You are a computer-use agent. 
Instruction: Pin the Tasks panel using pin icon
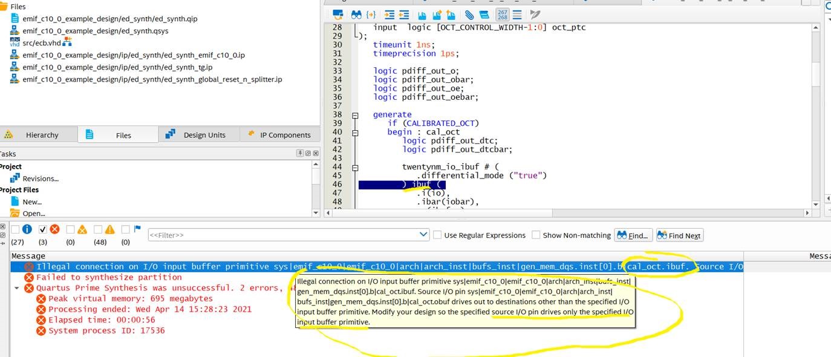coord(301,154)
